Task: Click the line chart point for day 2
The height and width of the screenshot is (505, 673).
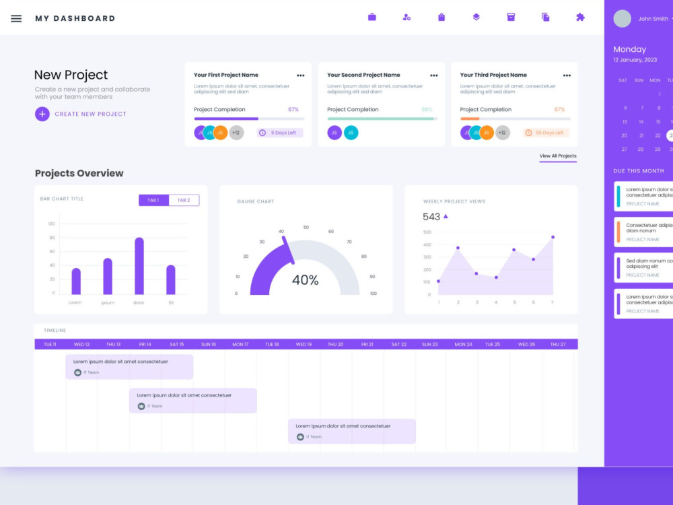Action: click(x=458, y=248)
